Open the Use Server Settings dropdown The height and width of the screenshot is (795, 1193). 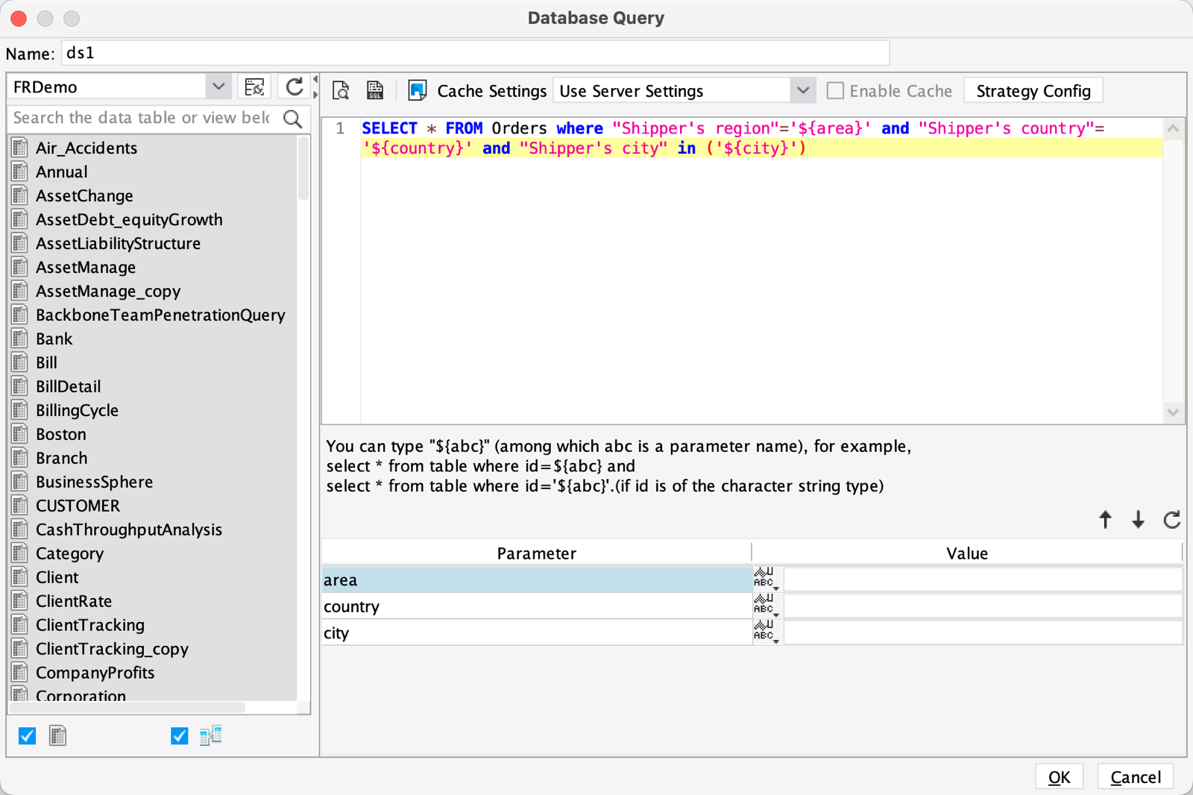[802, 90]
